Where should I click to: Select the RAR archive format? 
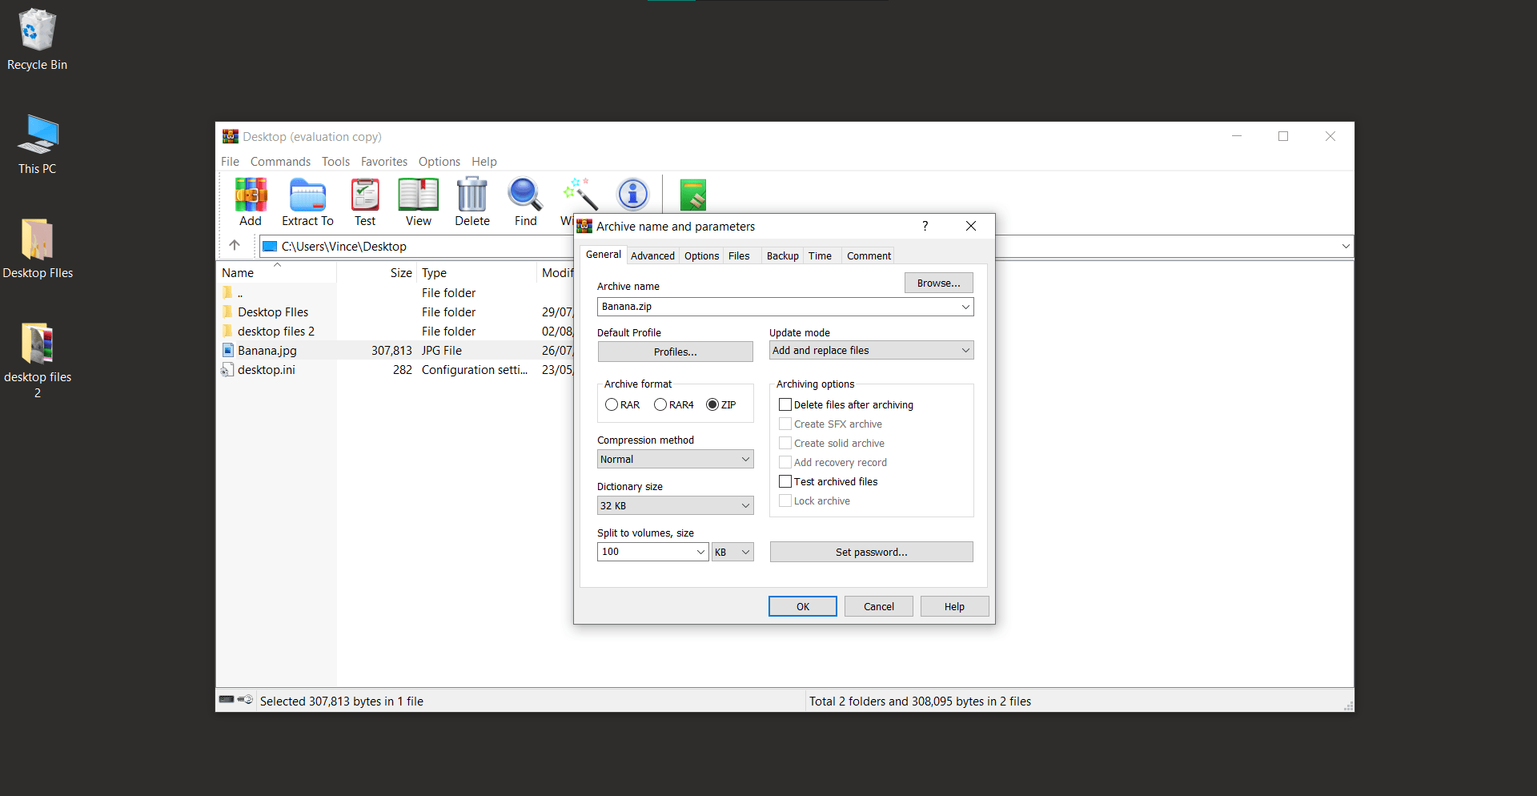(611, 404)
